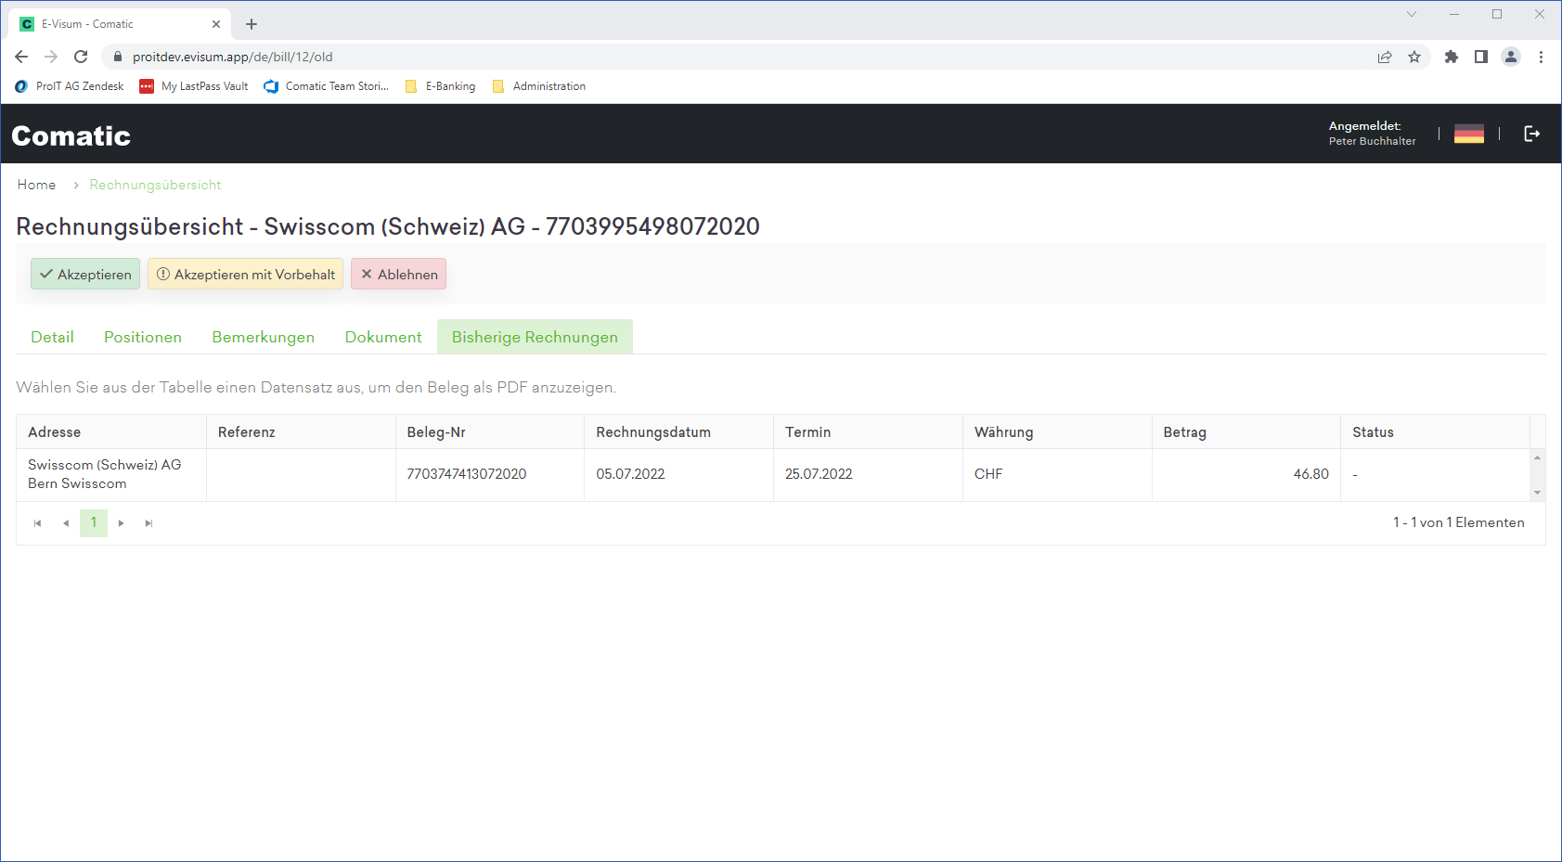Viewport: 1562px width, 862px height.
Task: Open a new browser tab
Action: (252, 24)
